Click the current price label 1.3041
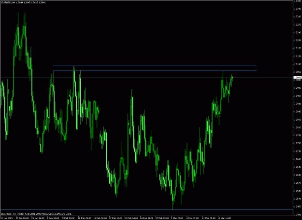The image size is (302, 220). click(x=297, y=78)
